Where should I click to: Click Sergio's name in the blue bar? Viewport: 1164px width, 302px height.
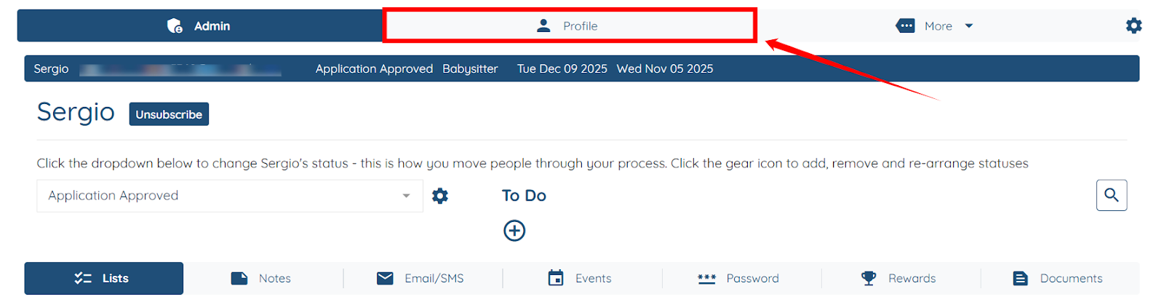point(51,68)
